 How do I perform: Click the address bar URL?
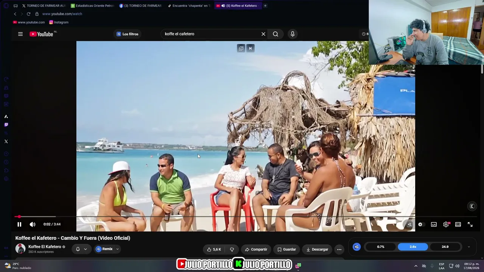[x=62, y=14]
